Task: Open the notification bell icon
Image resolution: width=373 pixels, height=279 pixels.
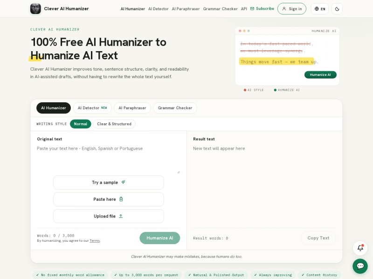Action: (360, 248)
